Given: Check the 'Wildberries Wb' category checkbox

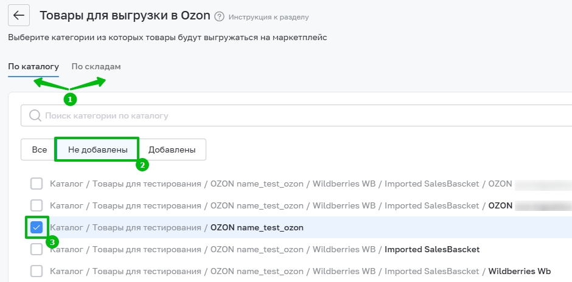Looking at the screenshot, I should (37, 271).
